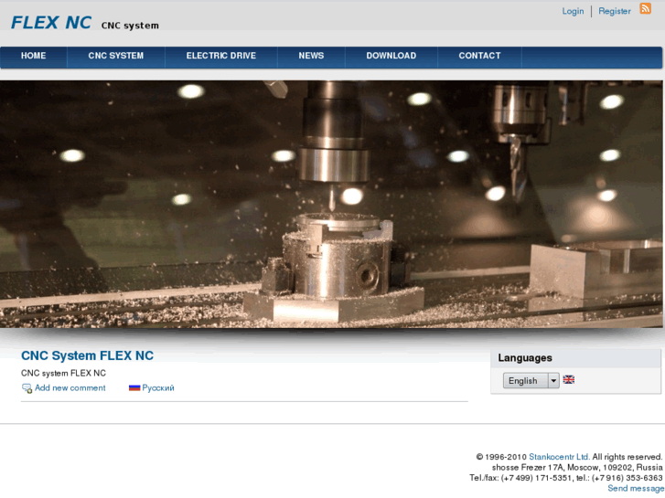
Task: Click the Send message link
Action: [636, 488]
